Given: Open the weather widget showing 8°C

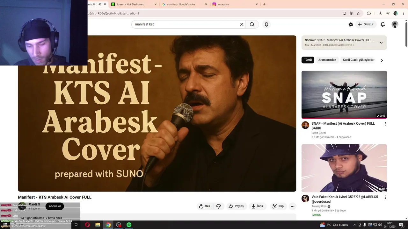Looking at the screenshot, I should [333, 225].
